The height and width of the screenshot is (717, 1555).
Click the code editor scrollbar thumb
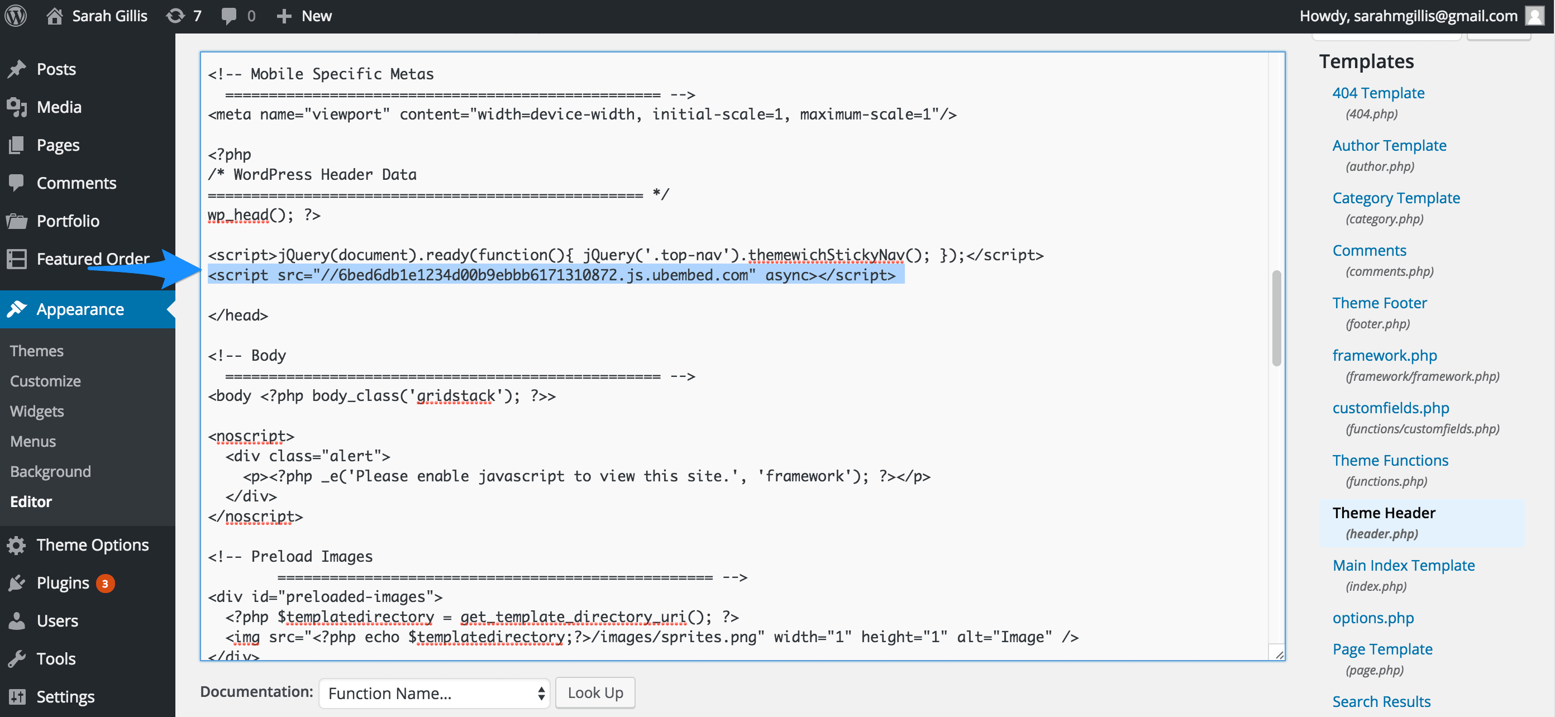point(1276,318)
